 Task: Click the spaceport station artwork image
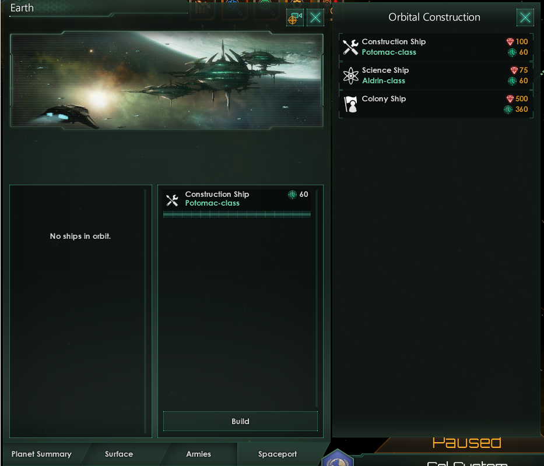(x=167, y=80)
